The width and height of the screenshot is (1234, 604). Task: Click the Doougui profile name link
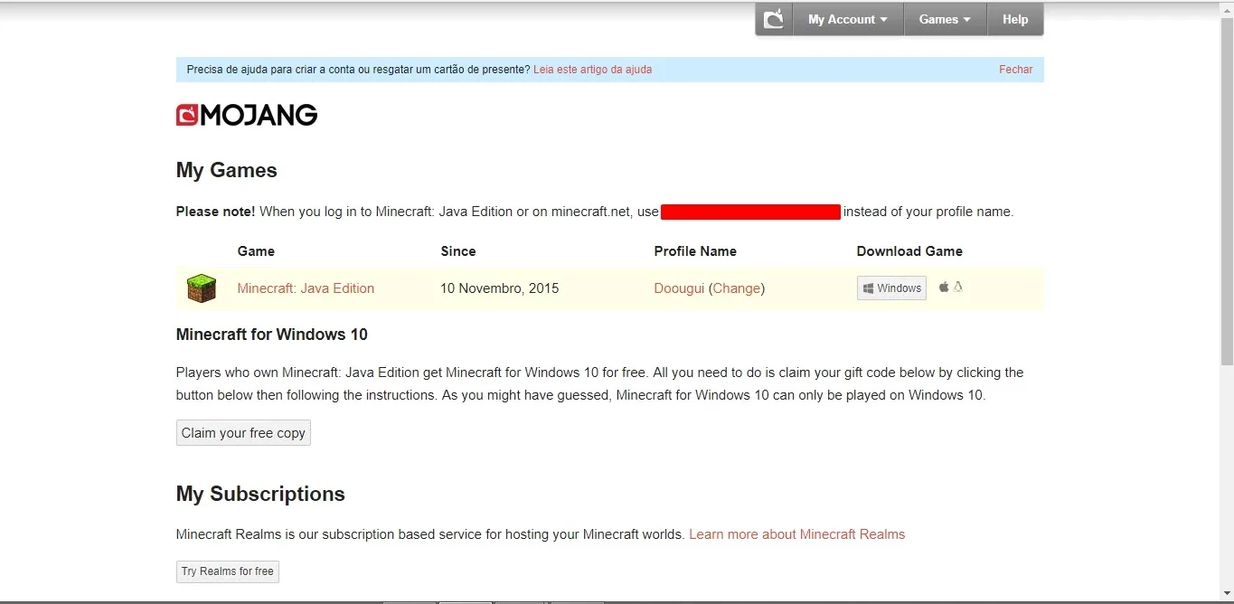coord(679,288)
